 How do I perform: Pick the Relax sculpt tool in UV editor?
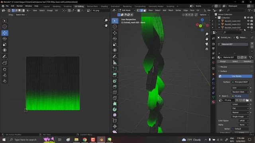point(4,75)
